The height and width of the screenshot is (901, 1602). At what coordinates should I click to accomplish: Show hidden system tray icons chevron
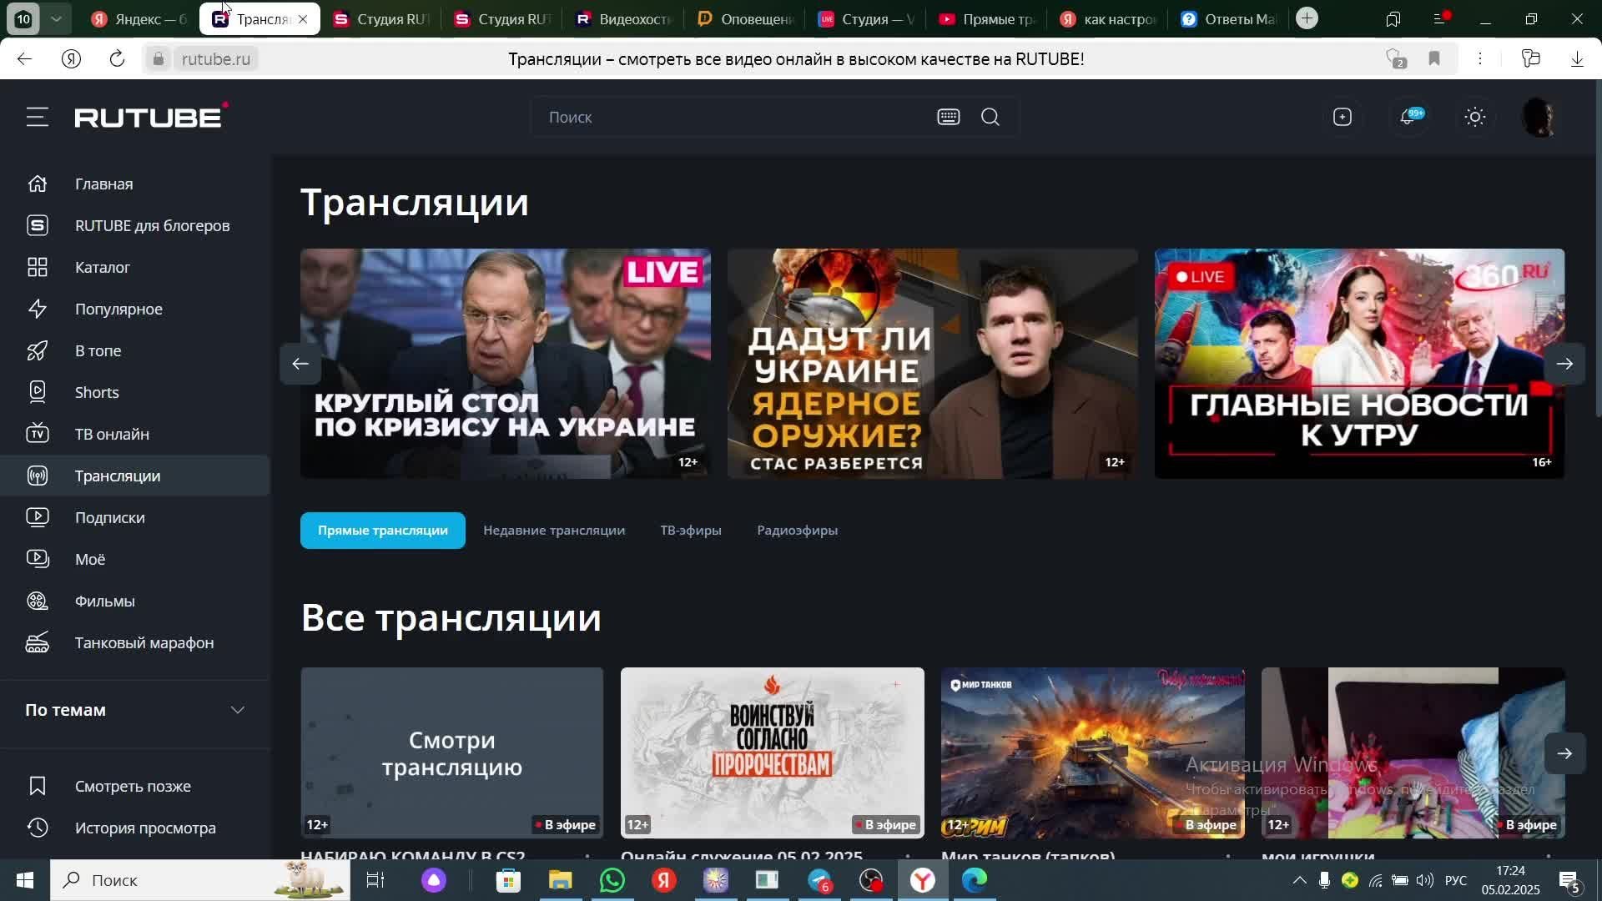point(1299,880)
